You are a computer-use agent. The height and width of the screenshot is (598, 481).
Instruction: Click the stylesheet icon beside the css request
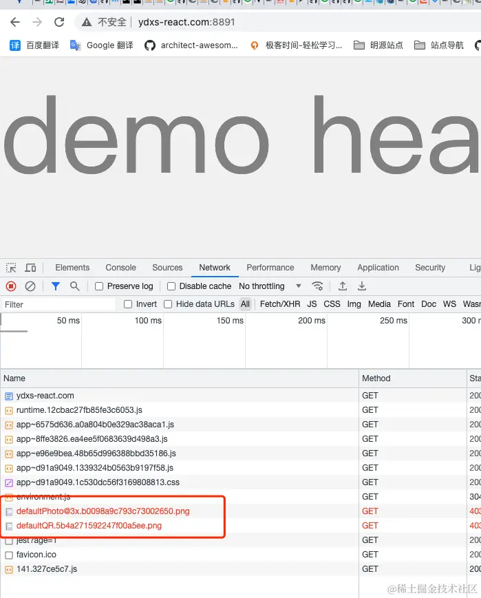9,483
